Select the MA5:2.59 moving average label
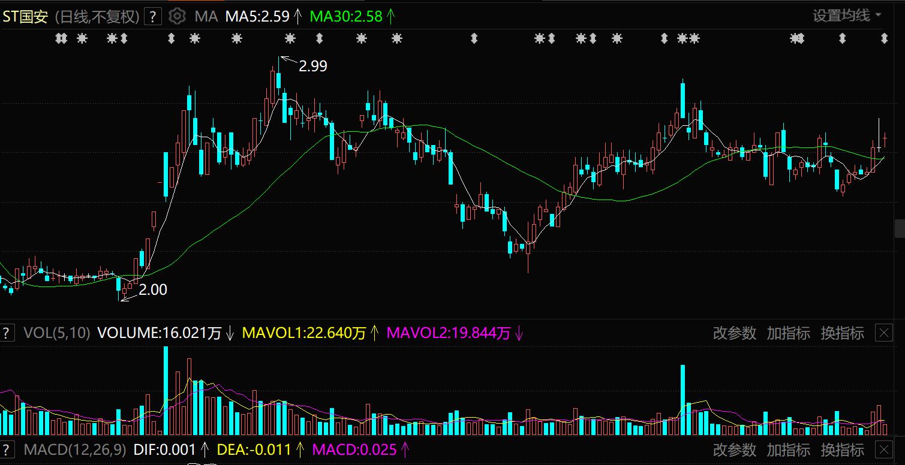 [x=257, y=16]
